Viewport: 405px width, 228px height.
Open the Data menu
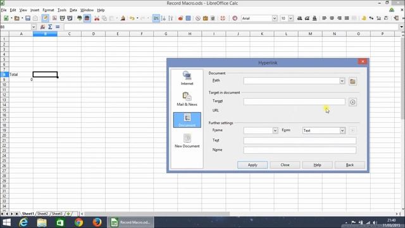click(x=73, y=10)
